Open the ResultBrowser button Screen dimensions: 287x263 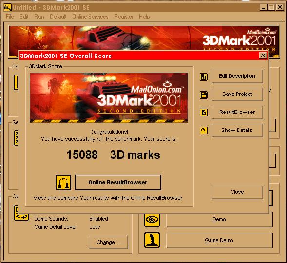click(237, 112)
